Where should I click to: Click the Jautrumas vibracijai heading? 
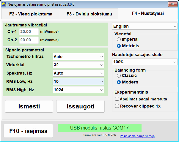[26, 25]
